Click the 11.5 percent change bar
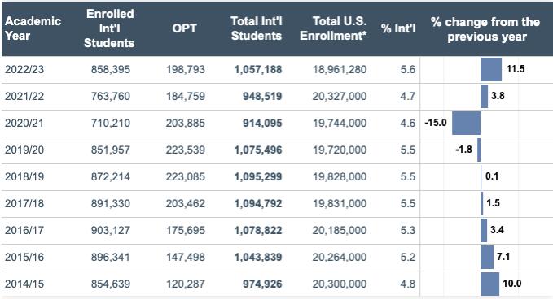 (x=491, y=70)
